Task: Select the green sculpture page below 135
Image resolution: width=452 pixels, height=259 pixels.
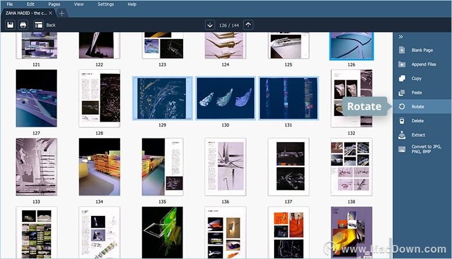Action: click(x=162, y=233)
